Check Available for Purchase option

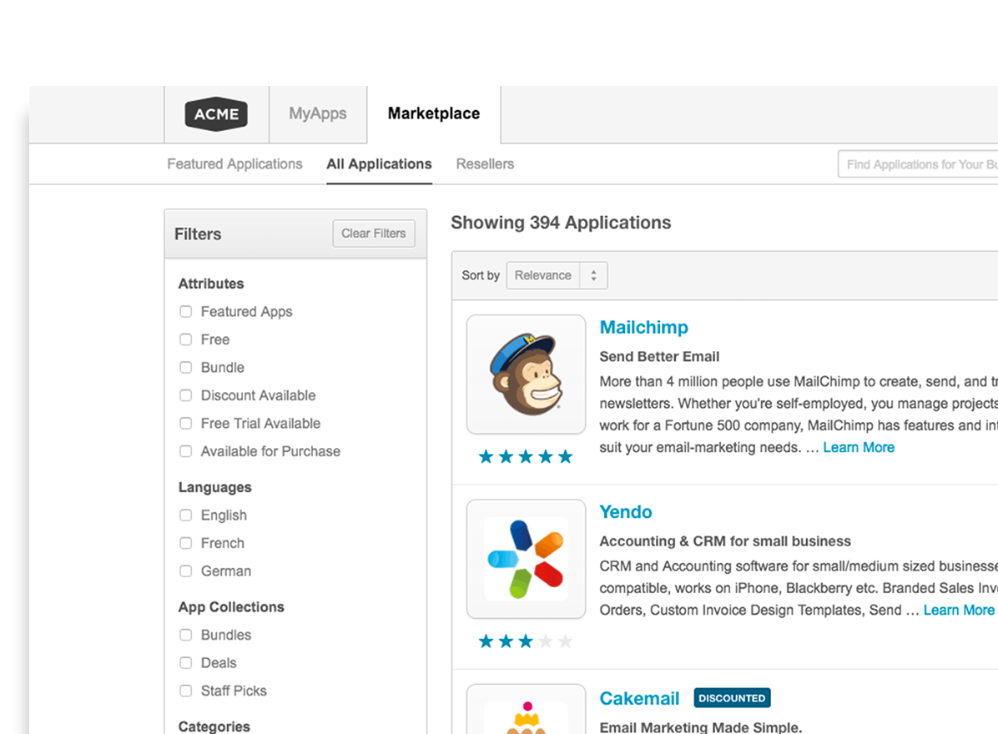point(186,451)
